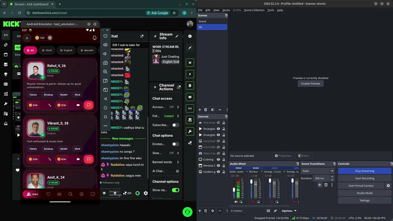Click the info icon in Kick right rail
Image resolution: width=393 pixels, height=221 pixels.
click(190, 36)
